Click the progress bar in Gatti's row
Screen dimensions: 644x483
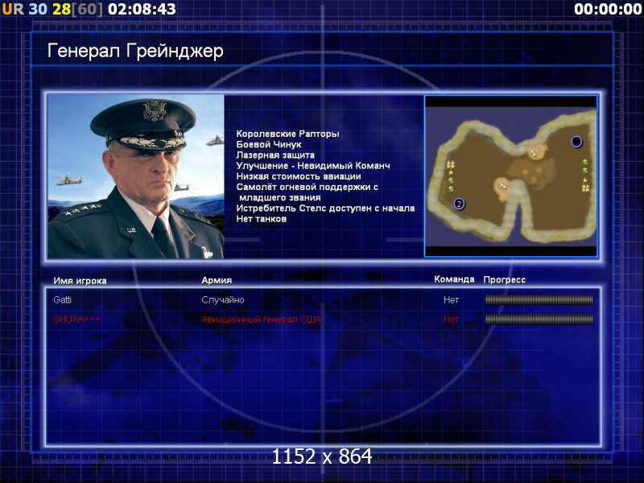tap(539, 299)
